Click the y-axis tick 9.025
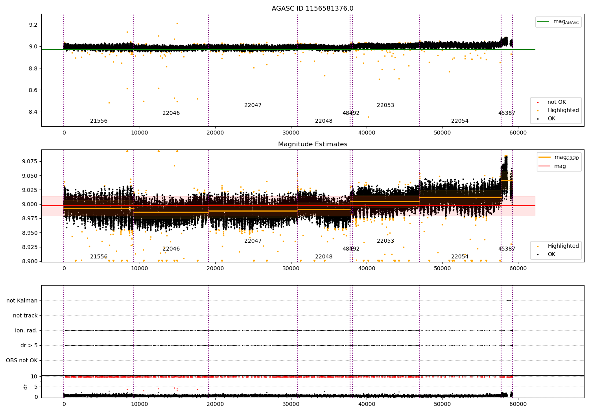This screenshot has height=413, width=590. [x=29, y=190]
